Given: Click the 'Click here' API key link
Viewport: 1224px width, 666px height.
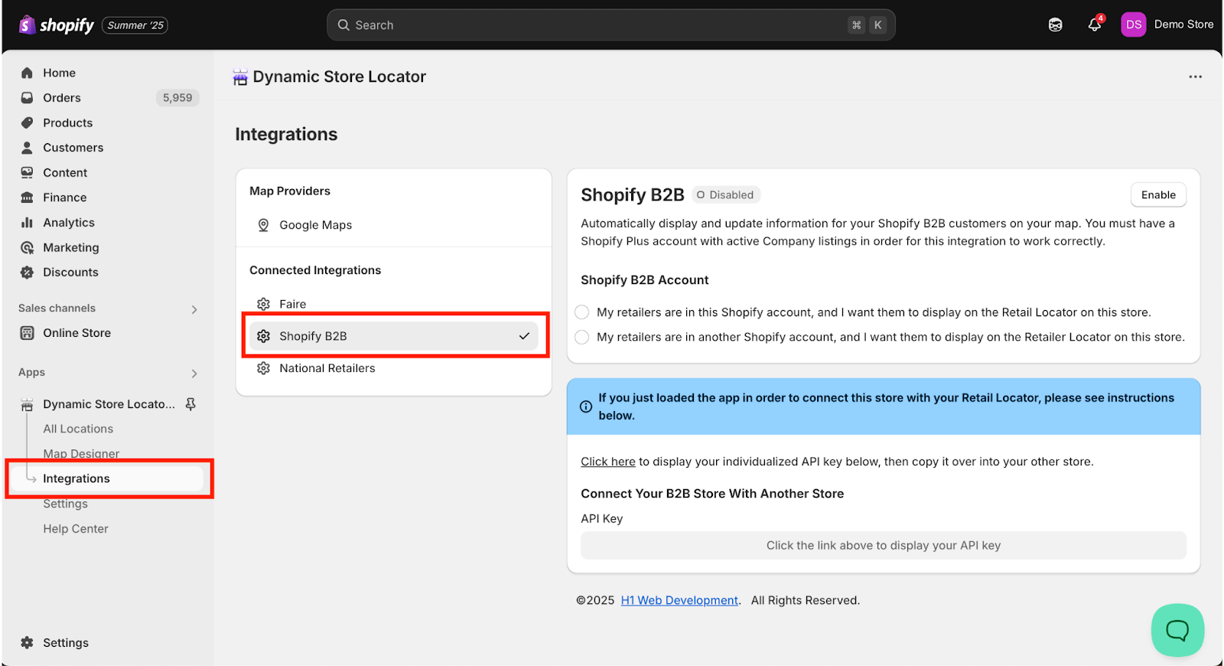Looking at the screenshot, I should pos(607,462).
